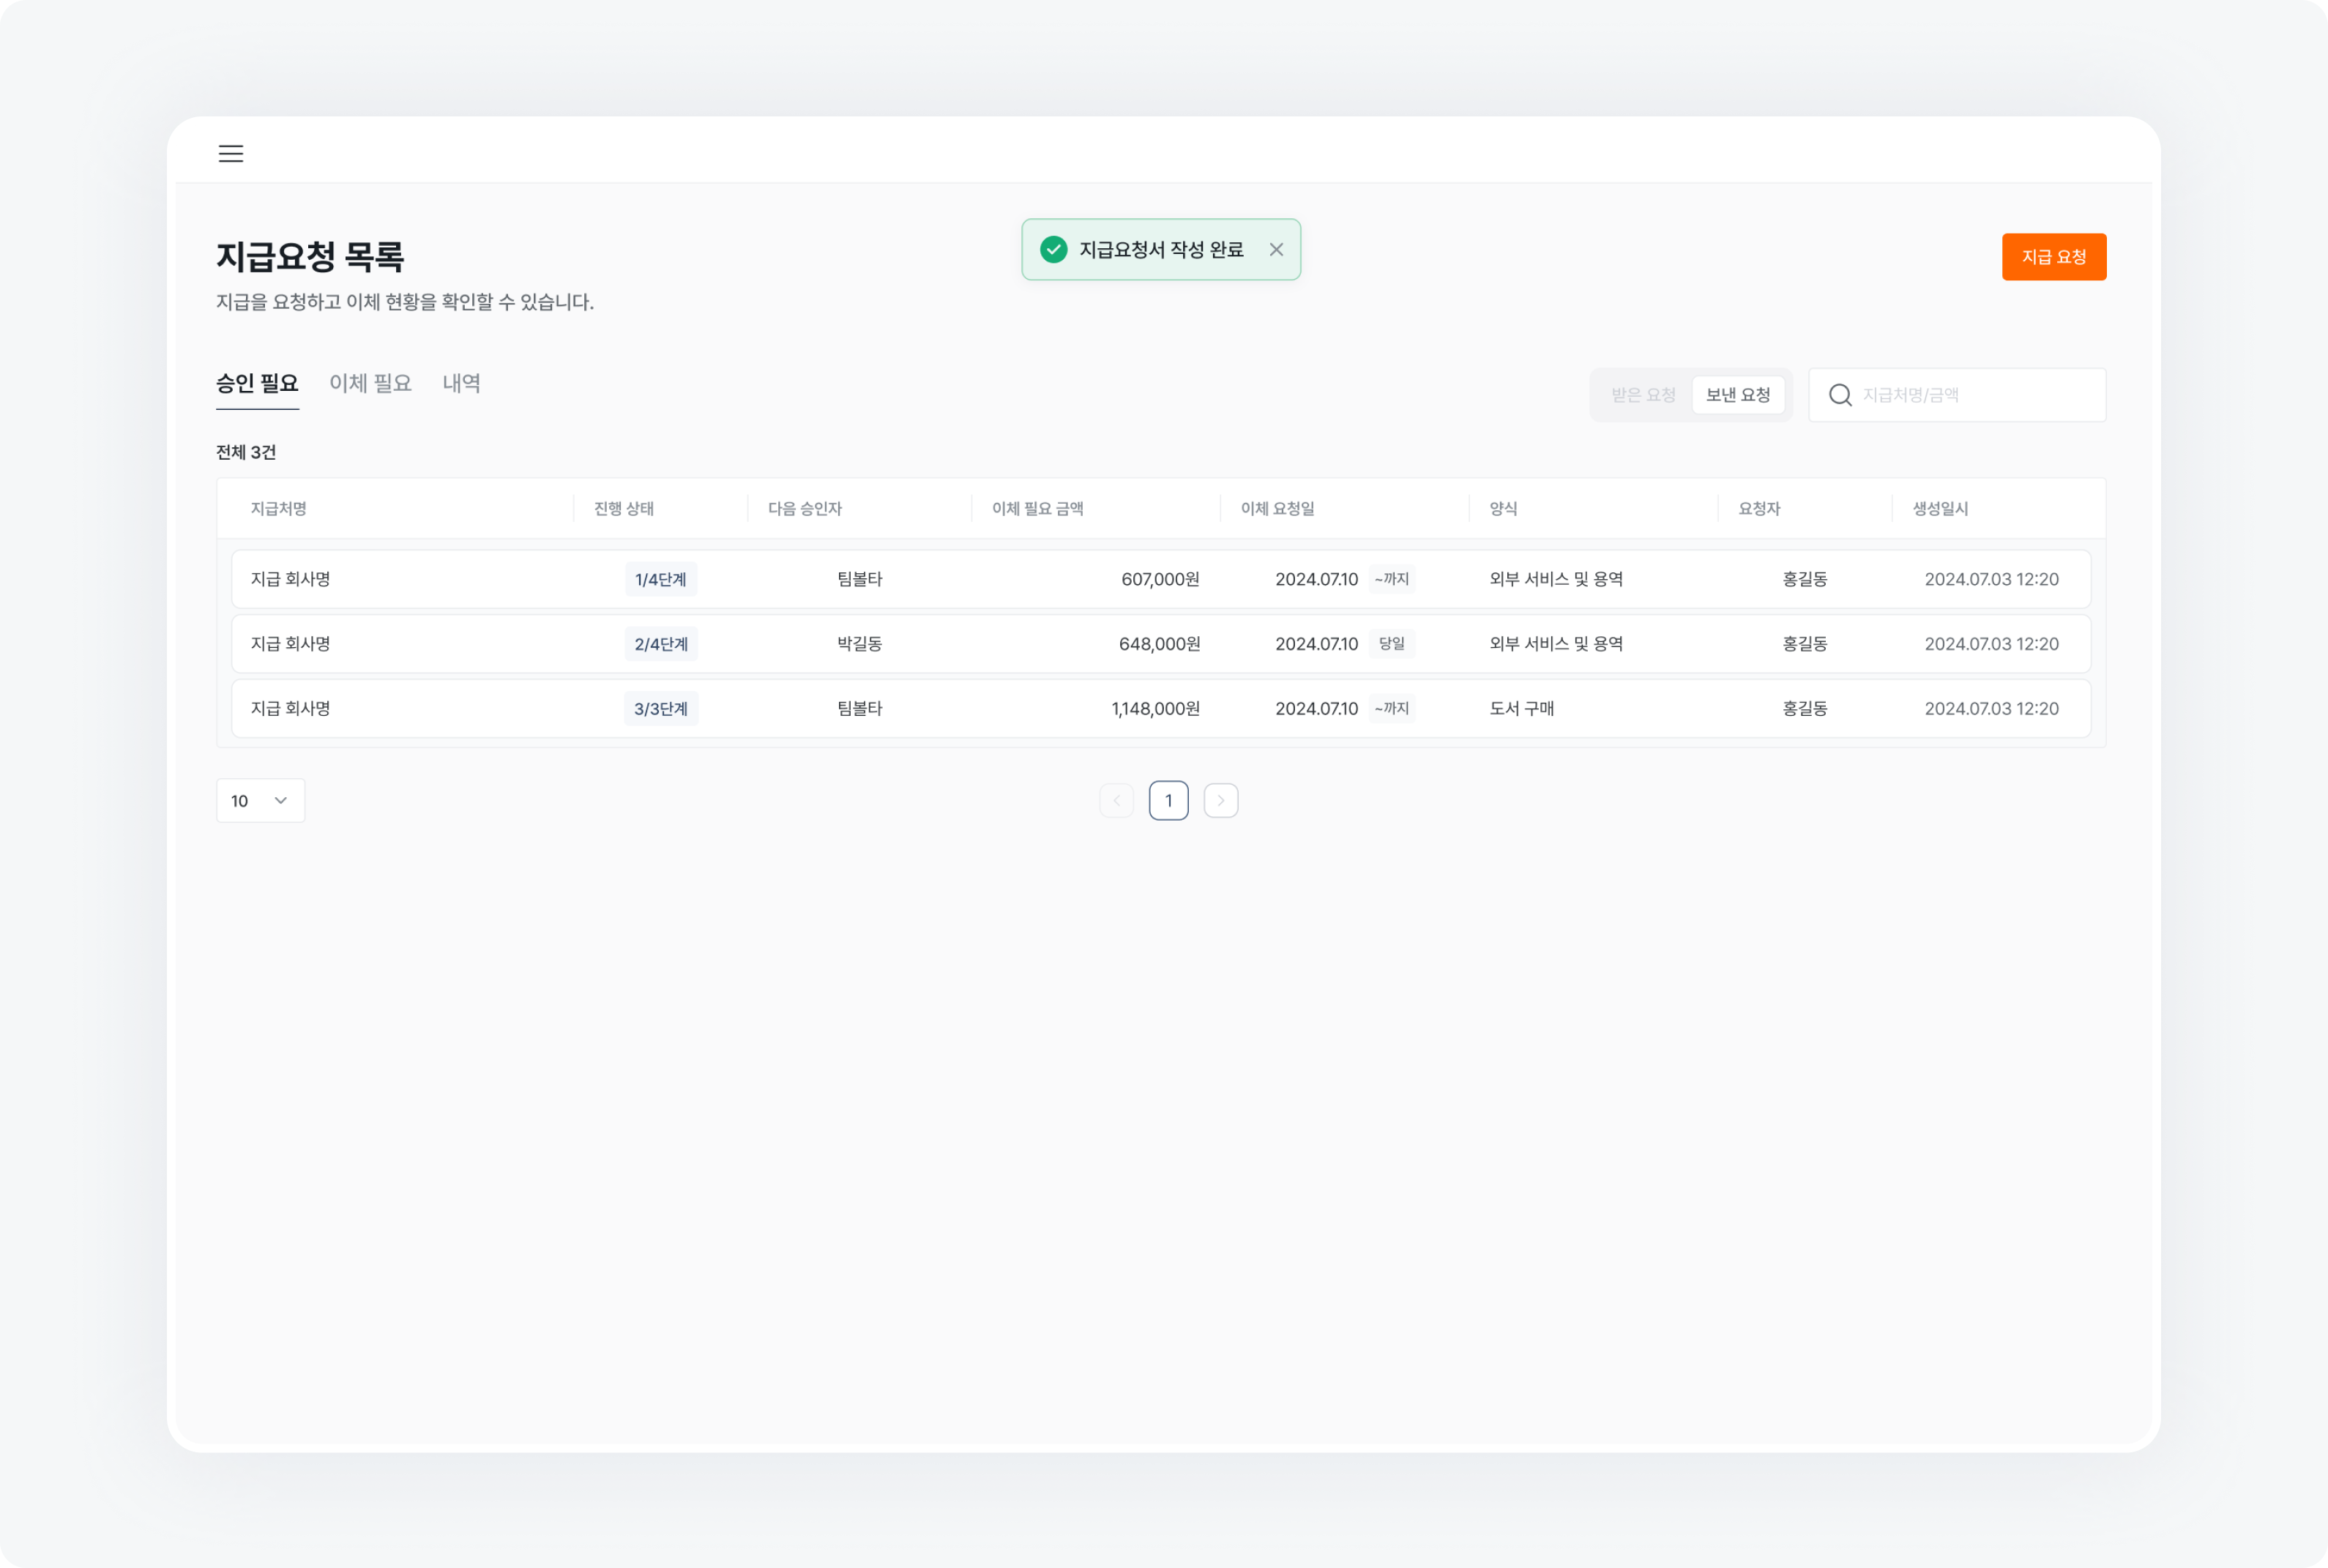Dismiss the 지급요청서 작성 완료 toast notification

coord(1277,249)
